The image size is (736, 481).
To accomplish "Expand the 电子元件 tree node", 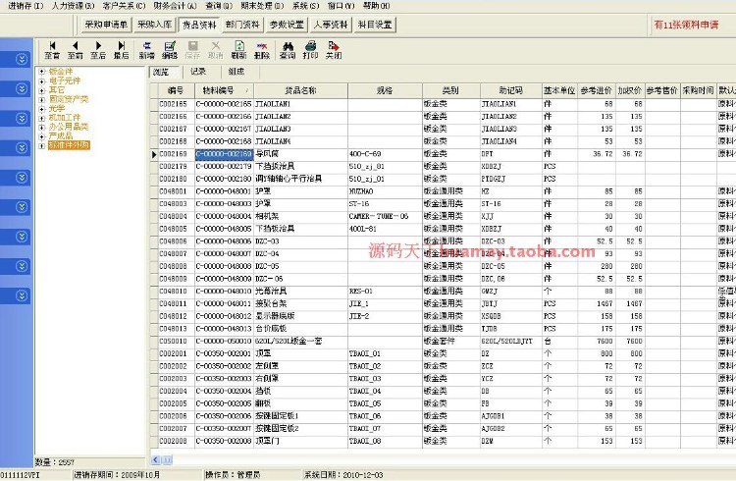I will (42, 81).
